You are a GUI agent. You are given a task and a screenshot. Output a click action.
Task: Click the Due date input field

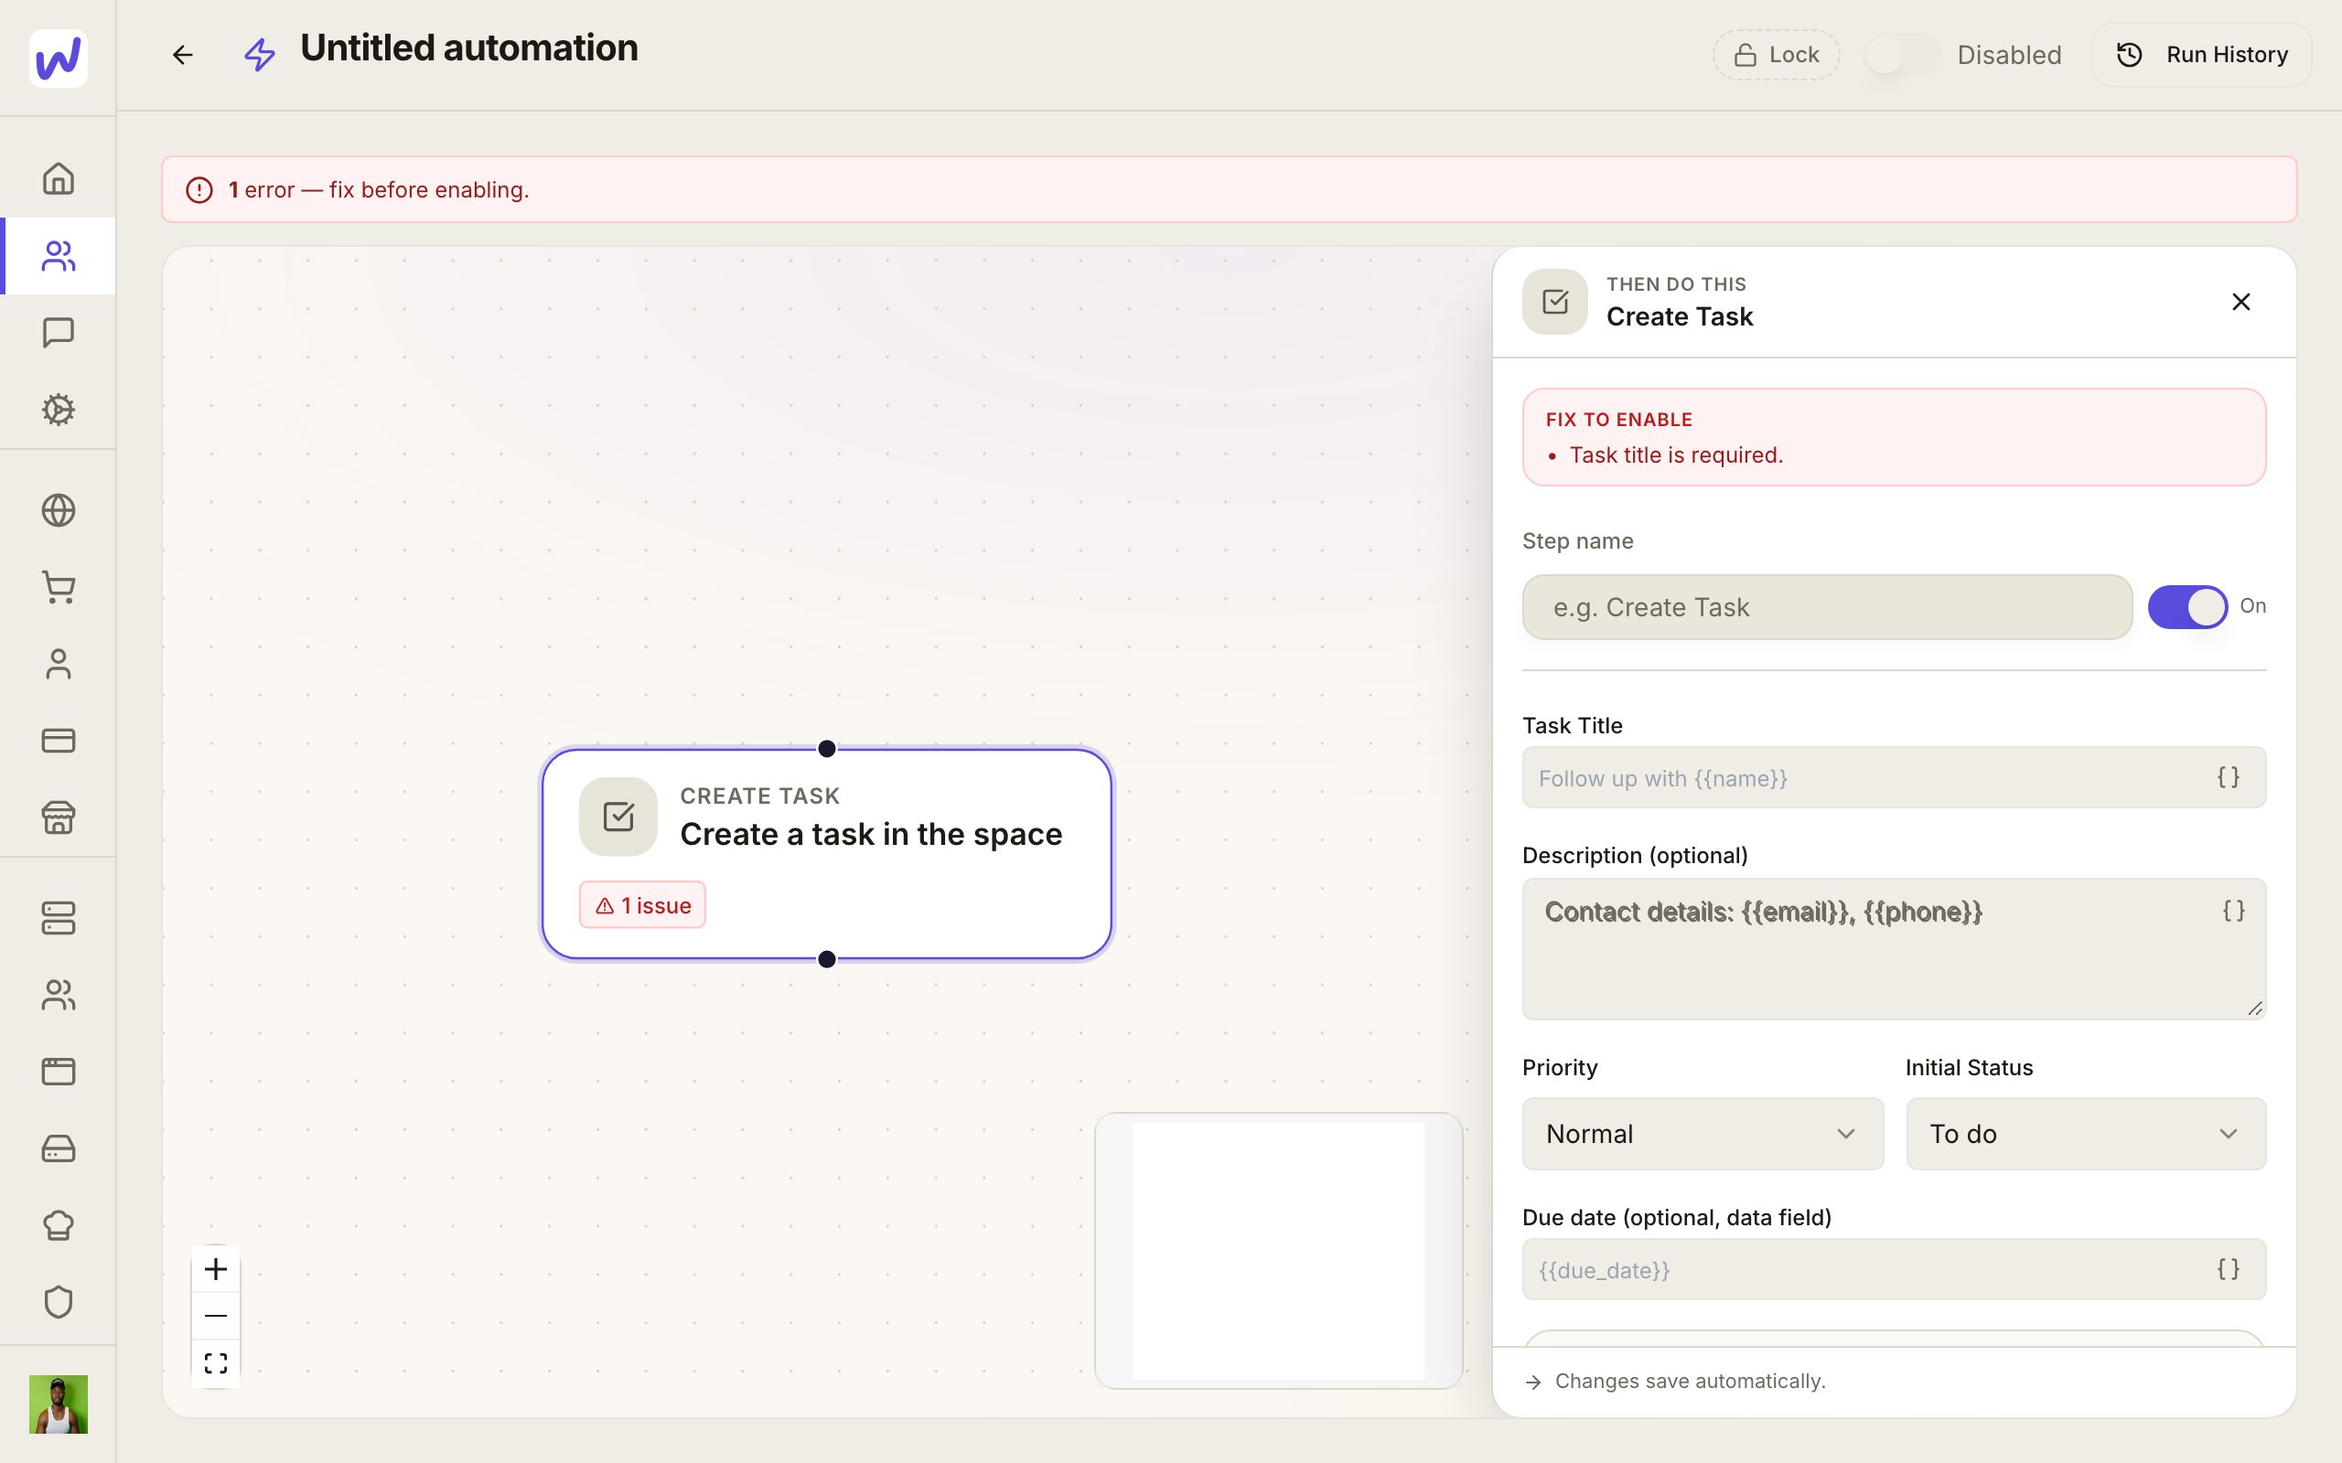click(1894, 1268)
